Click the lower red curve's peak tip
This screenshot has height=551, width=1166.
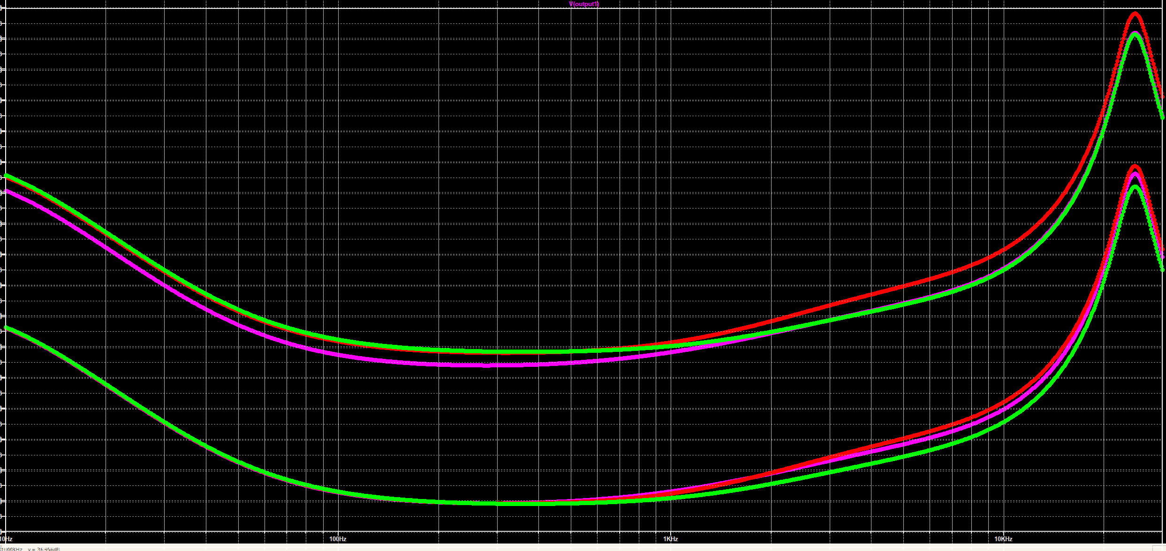(1135, 166)
